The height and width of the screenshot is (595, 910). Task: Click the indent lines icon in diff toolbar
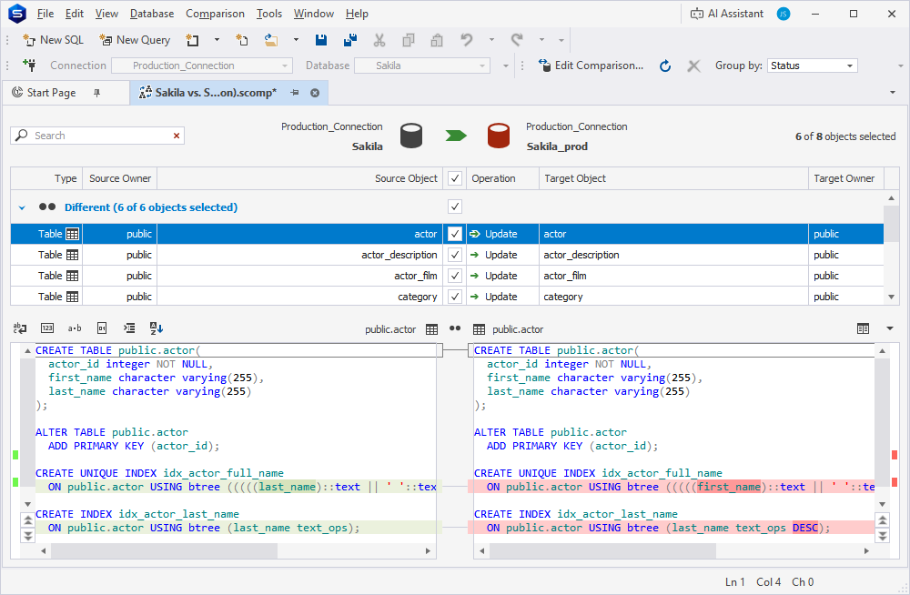(x=129, y=328)
